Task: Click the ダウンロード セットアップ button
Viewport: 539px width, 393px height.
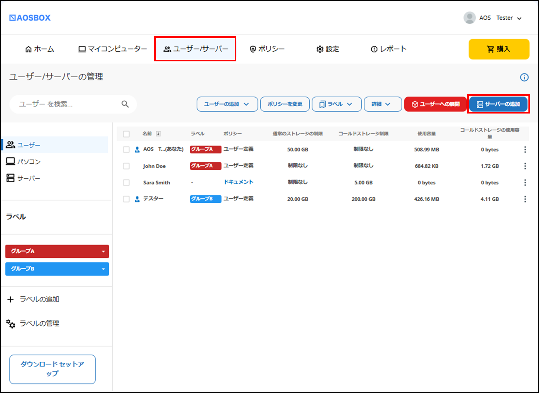Action: [x=52, y=369]
